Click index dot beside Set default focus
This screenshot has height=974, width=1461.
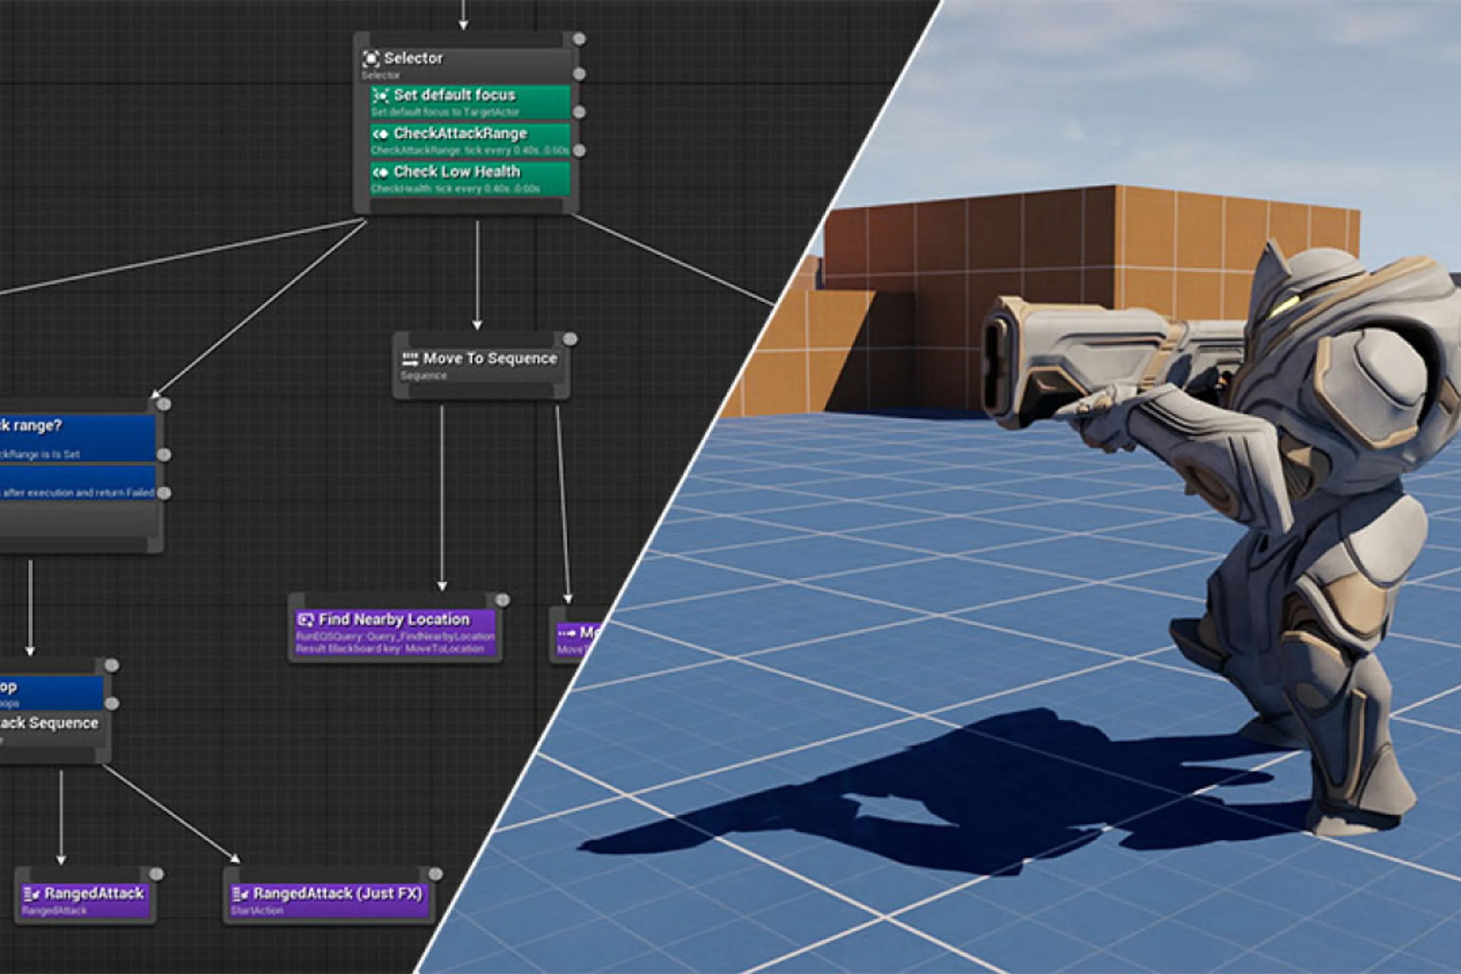pos(579,112)
